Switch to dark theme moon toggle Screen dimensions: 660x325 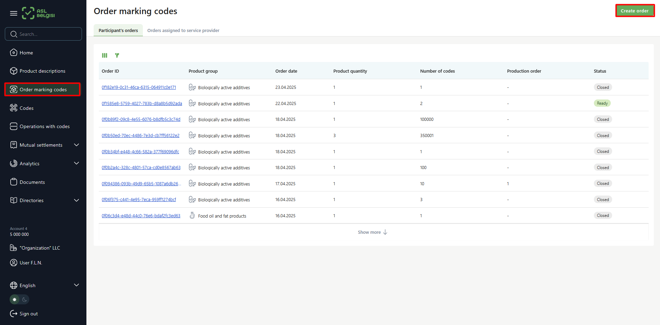(24, 300)
